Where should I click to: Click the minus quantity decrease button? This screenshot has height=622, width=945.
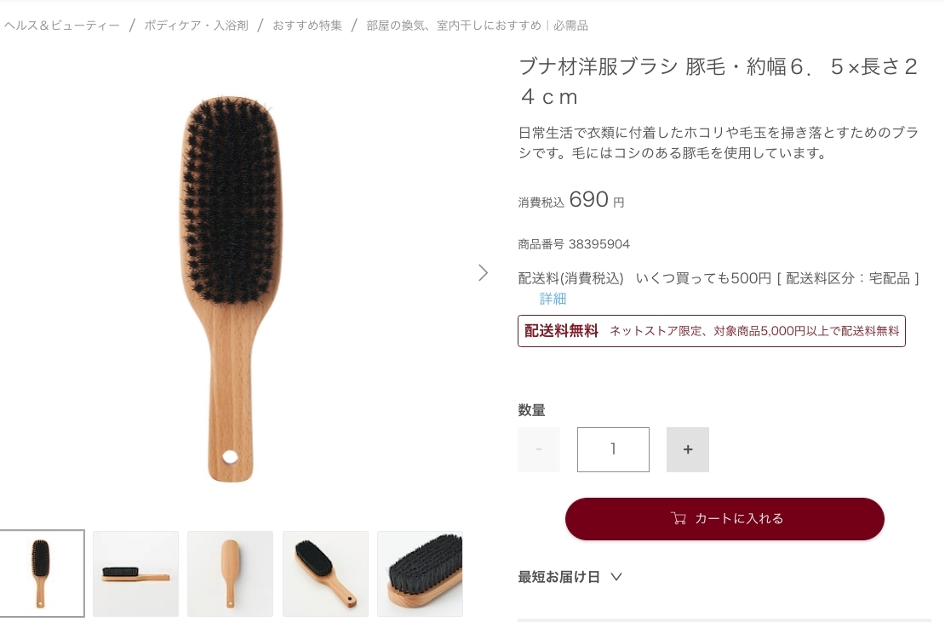(x=539, y=450)
